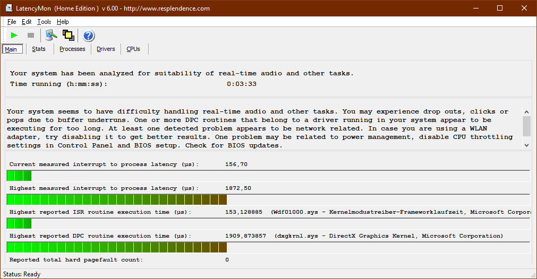Maximize the LatencyMon window
This screenshot has width=537, height=279.
pos(500,8)
